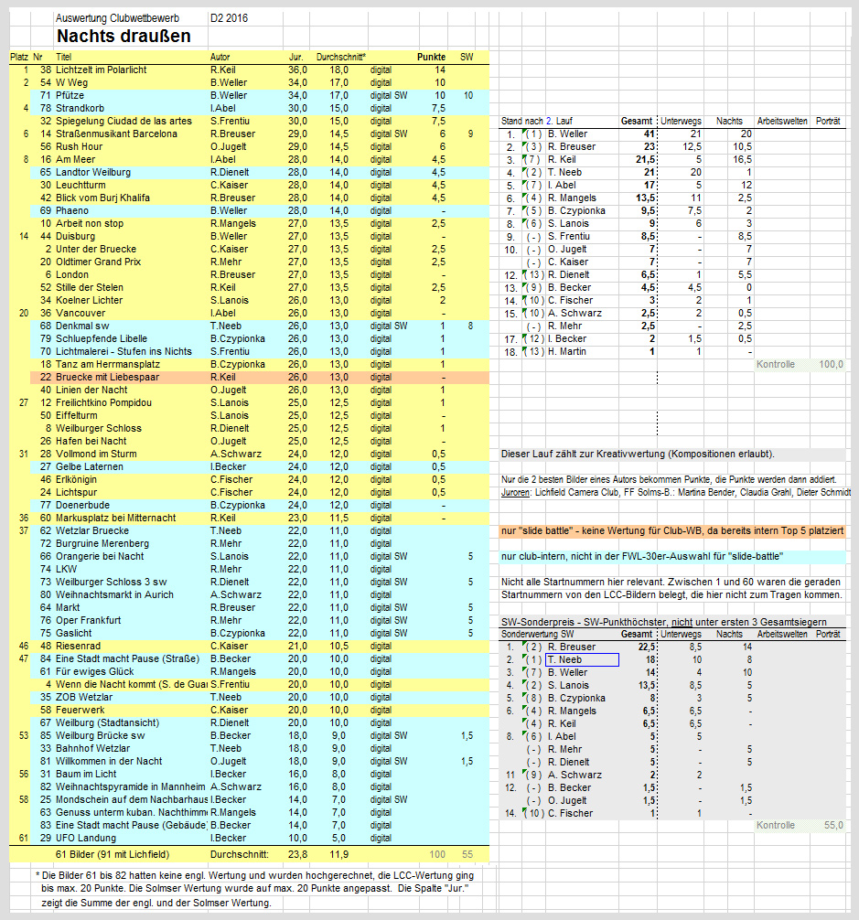This screenshot has width=859, height=920.
Task: Select the title 'Oldtimer Grand Prix'
Action: 99,262
